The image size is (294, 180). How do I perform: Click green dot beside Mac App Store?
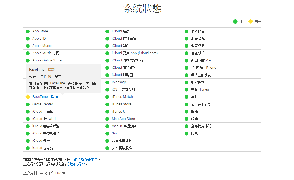[x=107, y=119]
